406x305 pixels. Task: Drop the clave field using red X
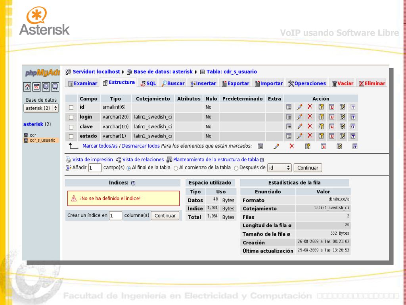[310, 126]
